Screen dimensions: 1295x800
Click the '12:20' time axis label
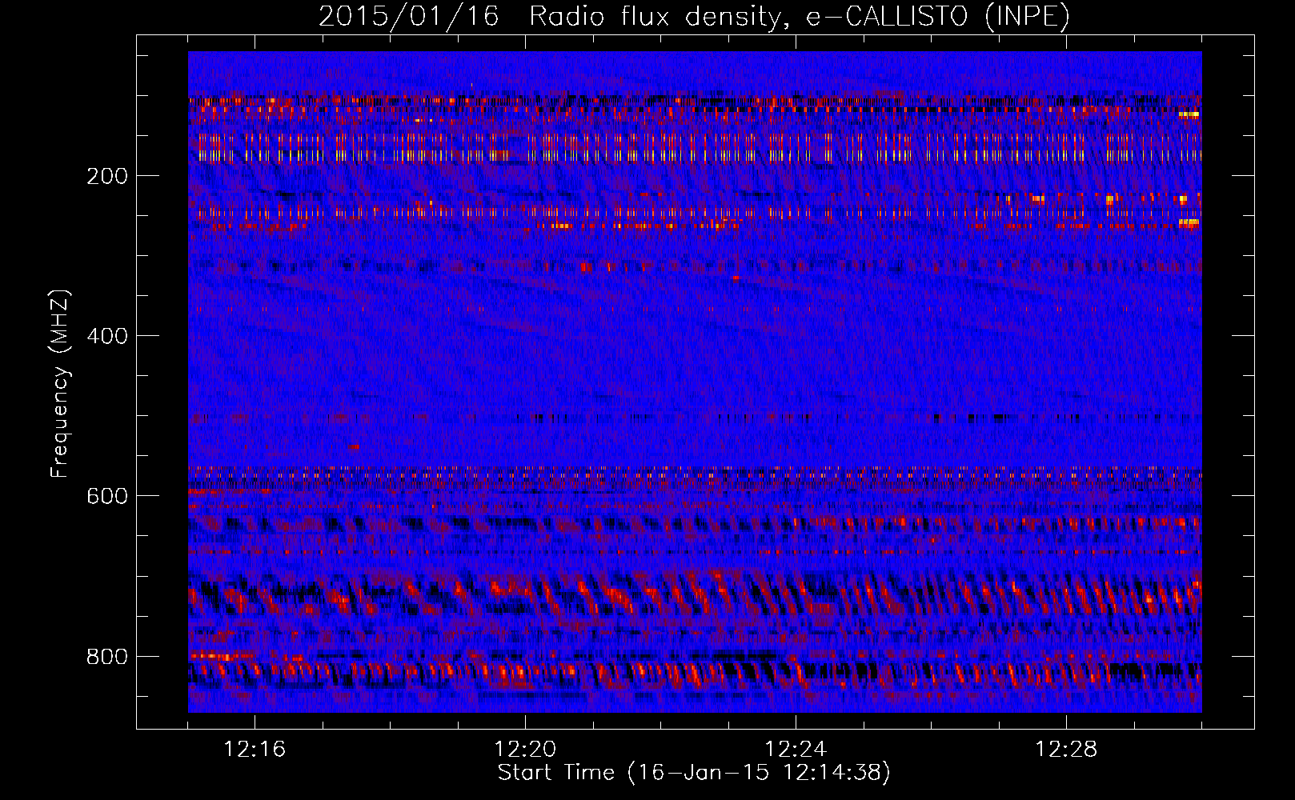click(x=525, y=750)
